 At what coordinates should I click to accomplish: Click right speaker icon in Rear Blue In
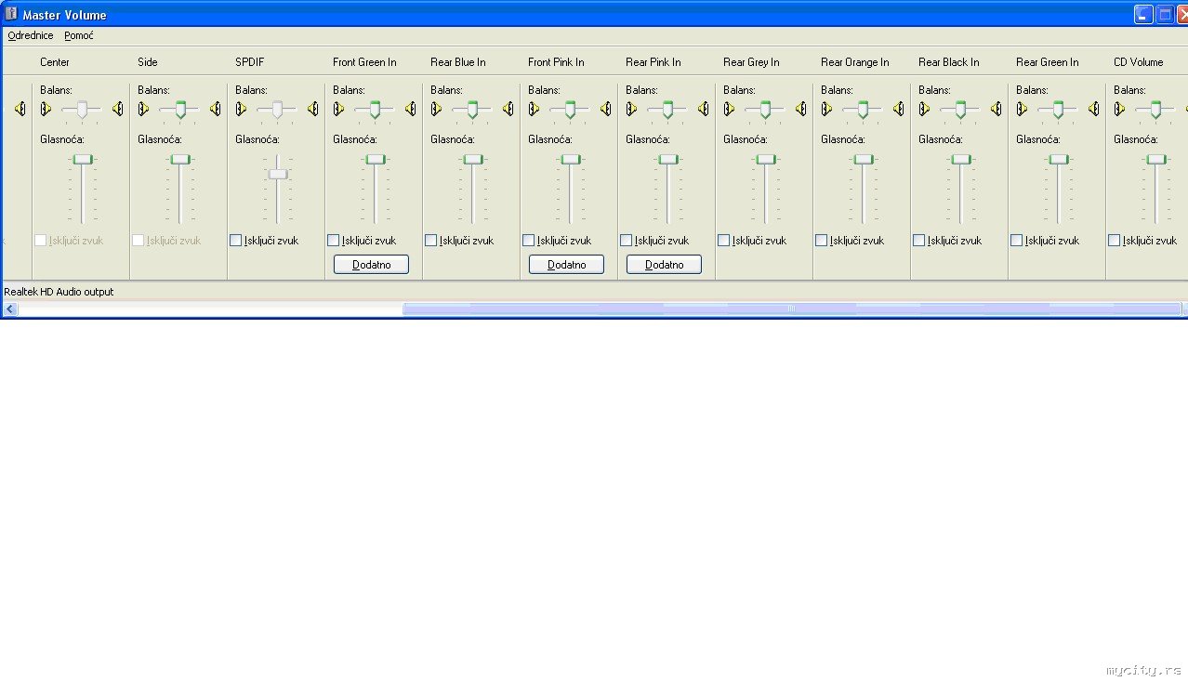(x=508, y=109)
